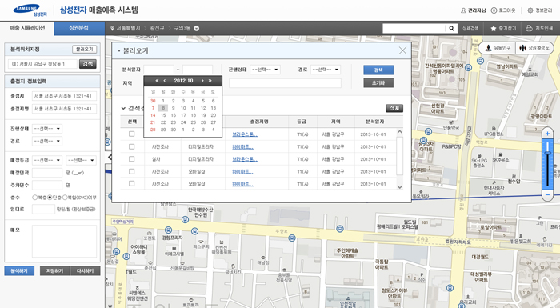The height and width of the screenshot is (308, 560).
Task: Open favorites via the star icon
Action: (494, 28)
